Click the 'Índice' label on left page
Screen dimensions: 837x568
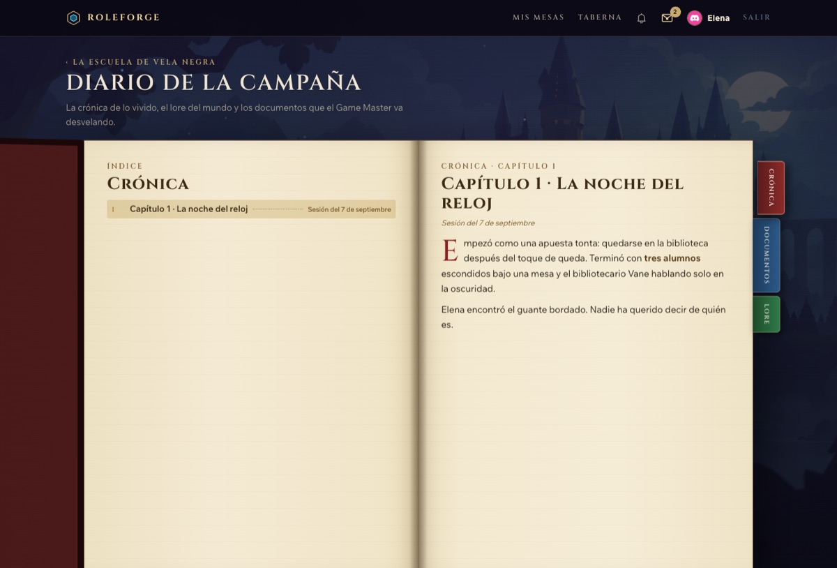point(125,166)
